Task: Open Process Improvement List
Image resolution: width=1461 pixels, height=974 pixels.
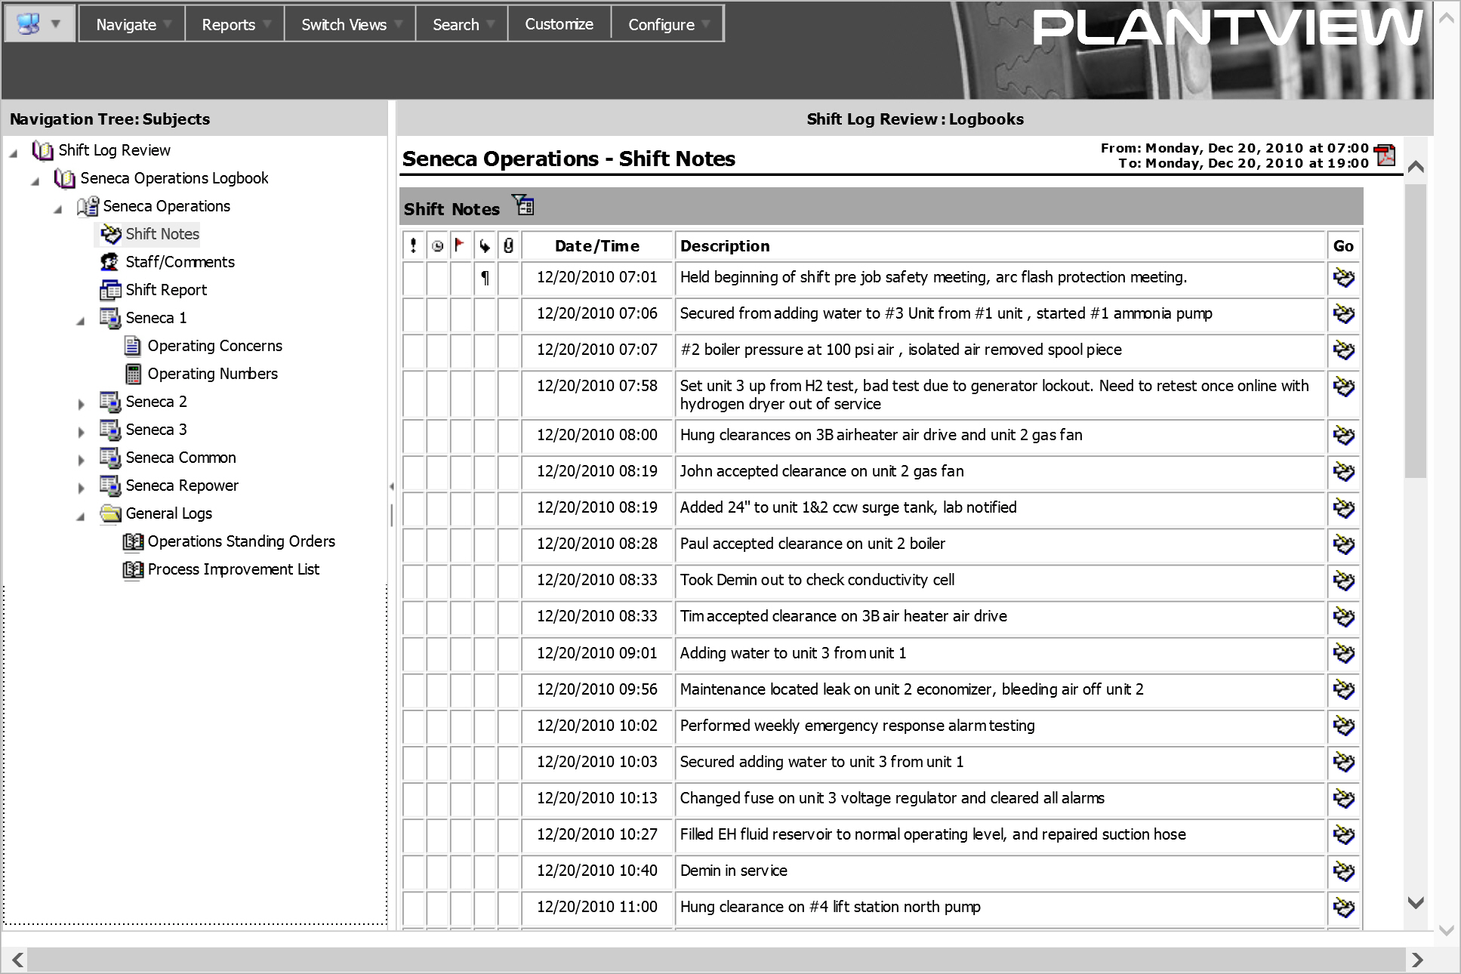Action: point(233,569)
